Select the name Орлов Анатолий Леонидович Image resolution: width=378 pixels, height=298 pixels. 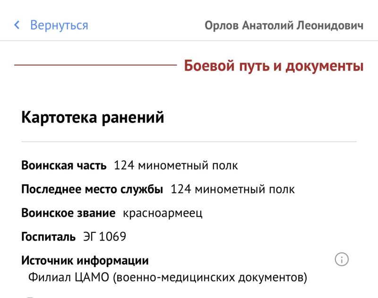coord(284,25)
